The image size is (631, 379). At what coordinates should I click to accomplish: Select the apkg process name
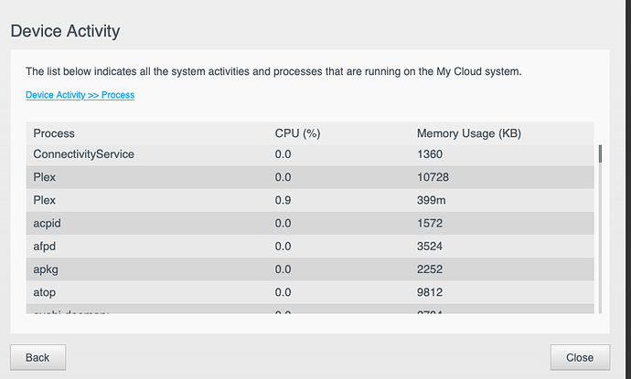click(47, 268)
